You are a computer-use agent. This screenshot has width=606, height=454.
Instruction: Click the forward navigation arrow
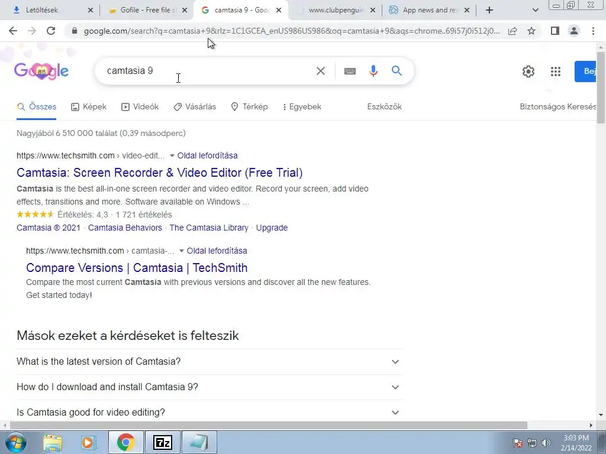point(32,31)
